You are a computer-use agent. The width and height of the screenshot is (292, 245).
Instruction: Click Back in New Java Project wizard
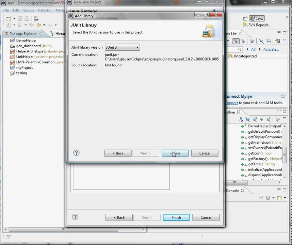(119, 217)
